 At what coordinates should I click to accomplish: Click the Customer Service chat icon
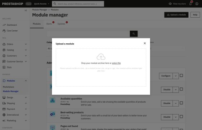(x=4, y=61)
